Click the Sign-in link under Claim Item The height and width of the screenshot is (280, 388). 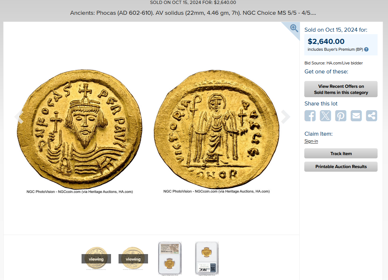pyautogui.click(x=311, y=141)
